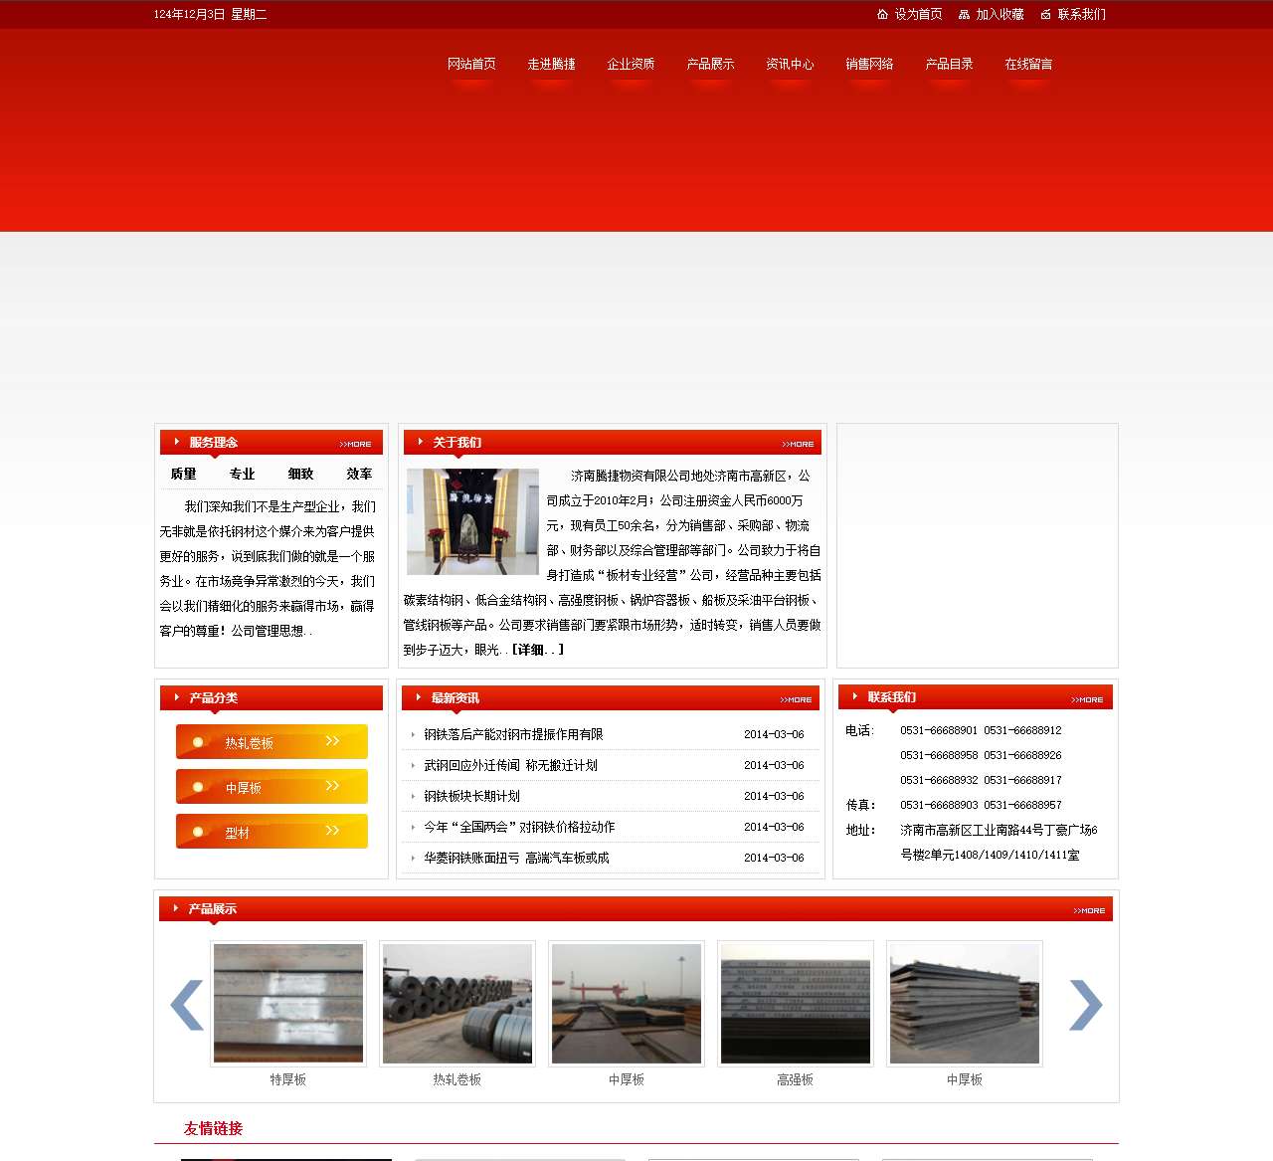Screen dimensions: 1273x1161
Task: Click the 详细 link in 关于我们 section
Action: (x=536, y=650)
